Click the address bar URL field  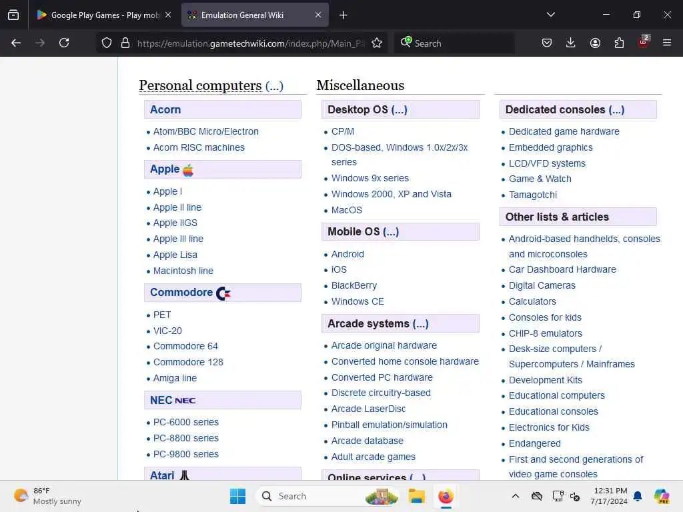[x=251, y=43]
